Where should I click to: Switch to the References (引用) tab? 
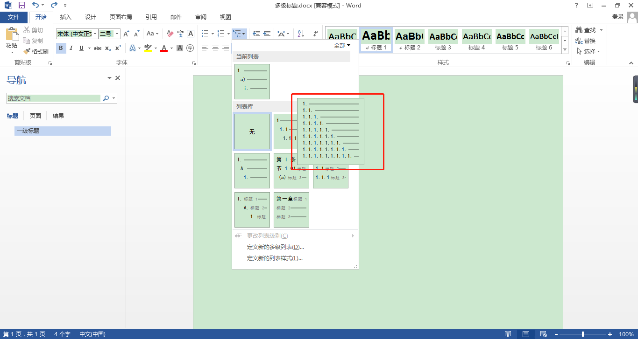(151, 17)
